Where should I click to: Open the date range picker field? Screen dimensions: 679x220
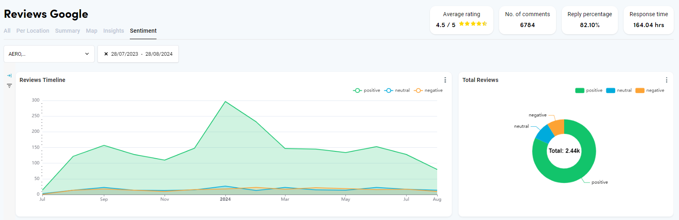[x=142, y=54]
